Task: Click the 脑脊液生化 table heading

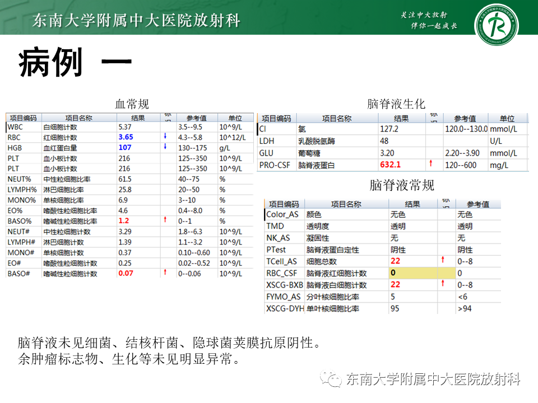Action: coord(396,104)
